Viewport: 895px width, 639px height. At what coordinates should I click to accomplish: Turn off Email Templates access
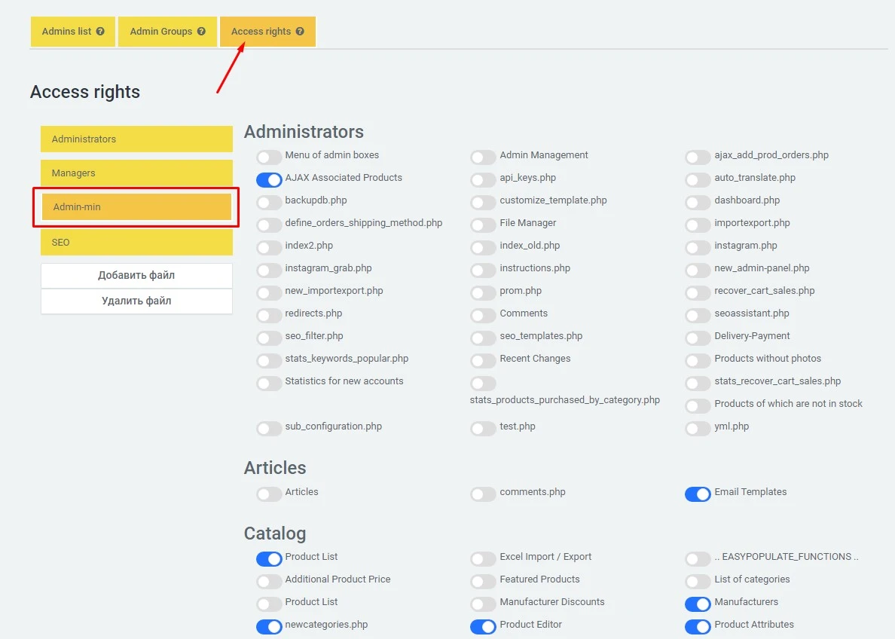point(698,494)
